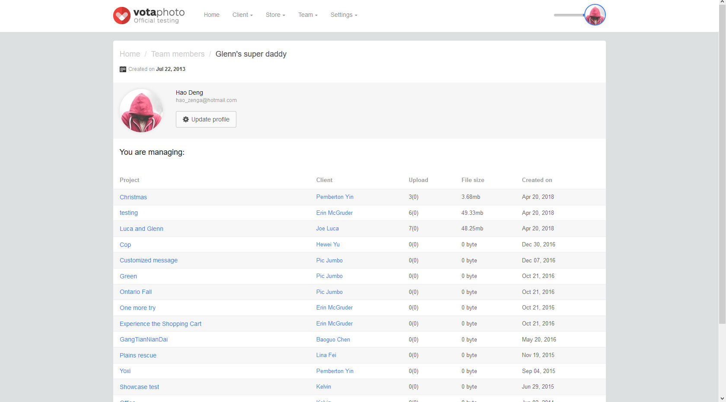This screenshot has height=402, width=726.
Task: Open the Ontario Fall project
Action: coord(136,292)
